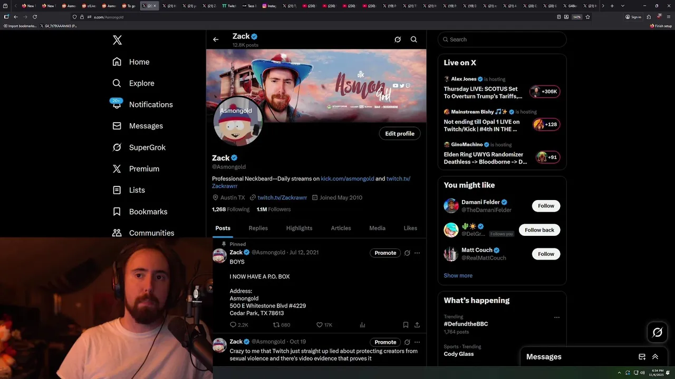Open the Premium page

(136, 168)
